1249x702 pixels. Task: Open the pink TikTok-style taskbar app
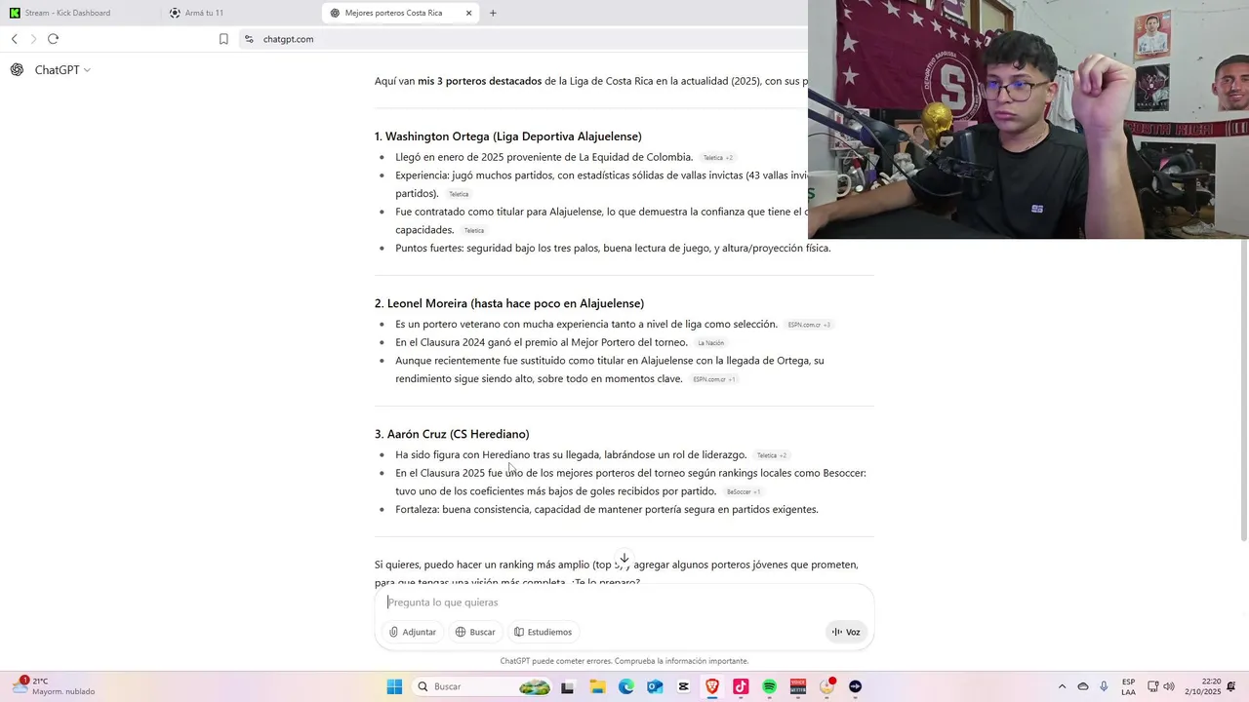tap(741, 686)
